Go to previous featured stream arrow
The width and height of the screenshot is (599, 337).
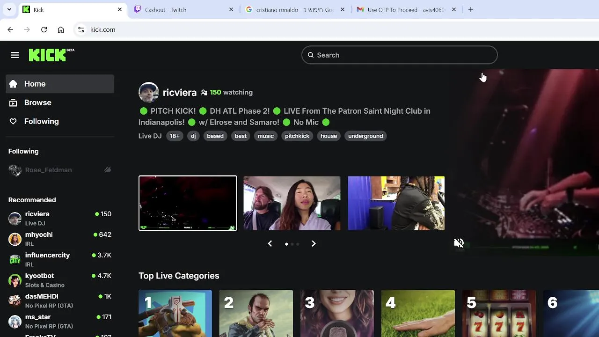(x=270, y=243)
